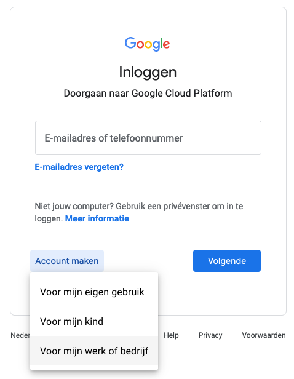Open the Help footer link
Screen dimensions: 294x379
click(x=171, y=335)
